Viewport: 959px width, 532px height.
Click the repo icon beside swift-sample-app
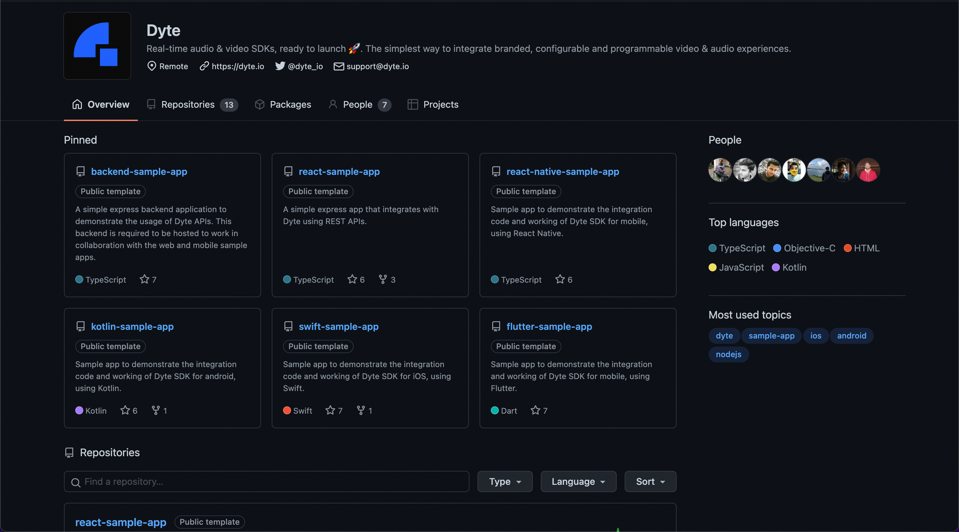pyautogui.click(x=288, y=327)
